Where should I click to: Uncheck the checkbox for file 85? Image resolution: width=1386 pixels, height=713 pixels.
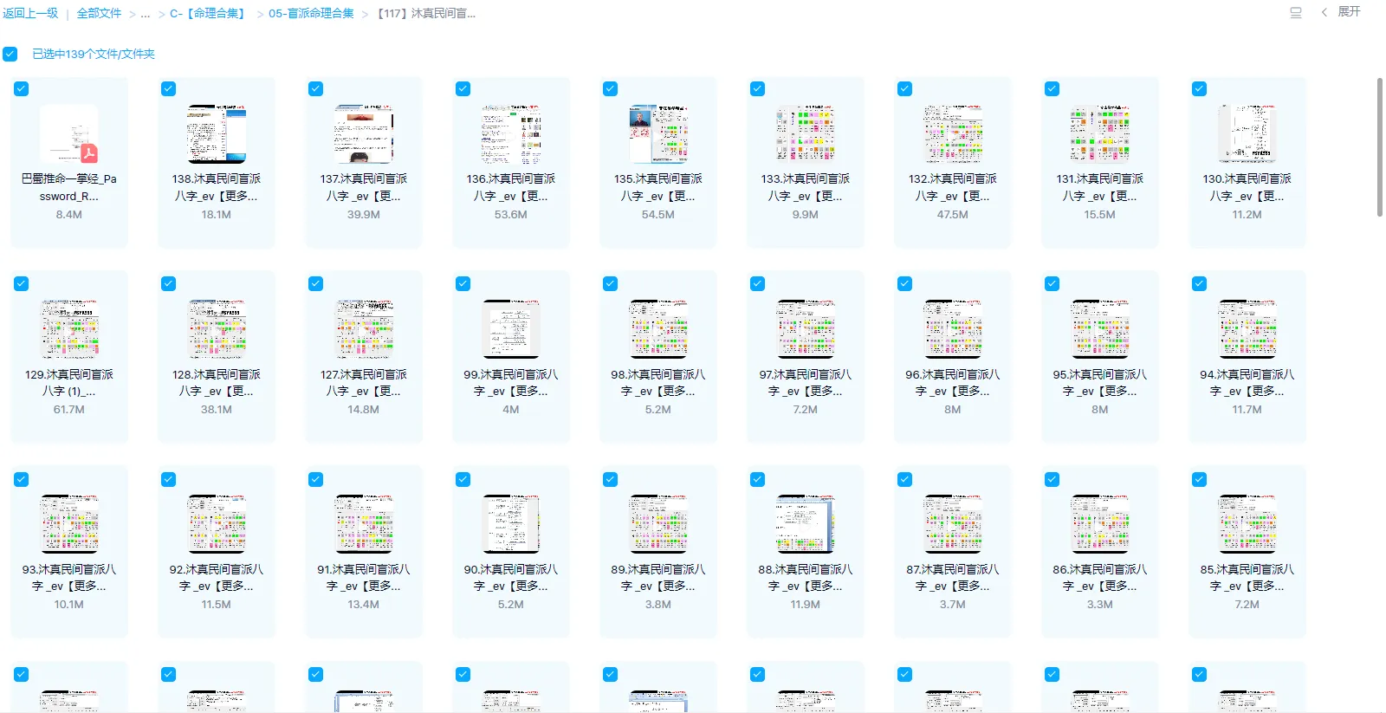tap(1200, 479)
